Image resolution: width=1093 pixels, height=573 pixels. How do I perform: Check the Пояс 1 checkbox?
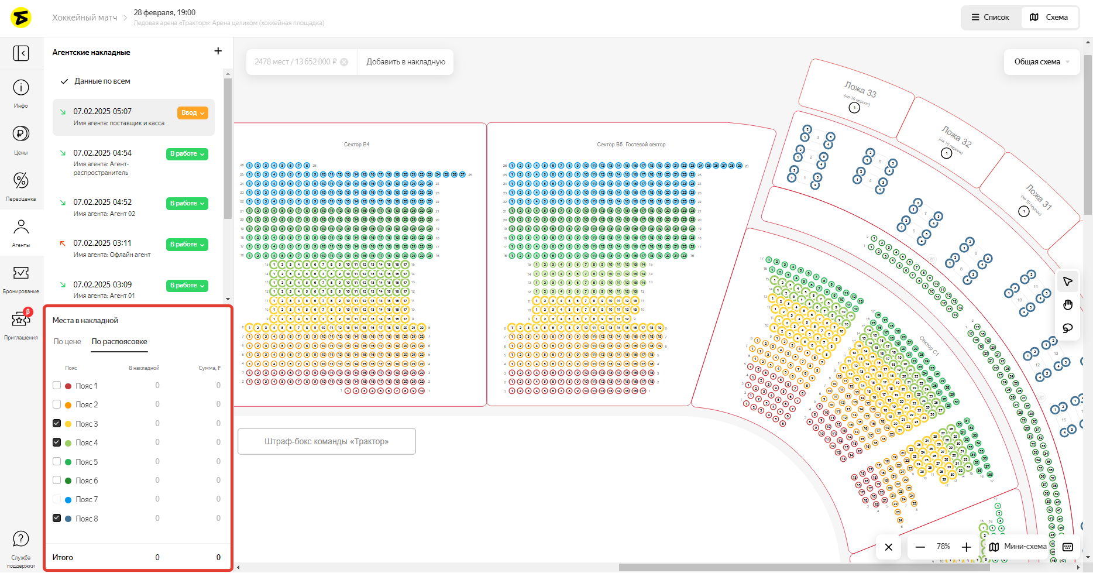coord(57,386)
